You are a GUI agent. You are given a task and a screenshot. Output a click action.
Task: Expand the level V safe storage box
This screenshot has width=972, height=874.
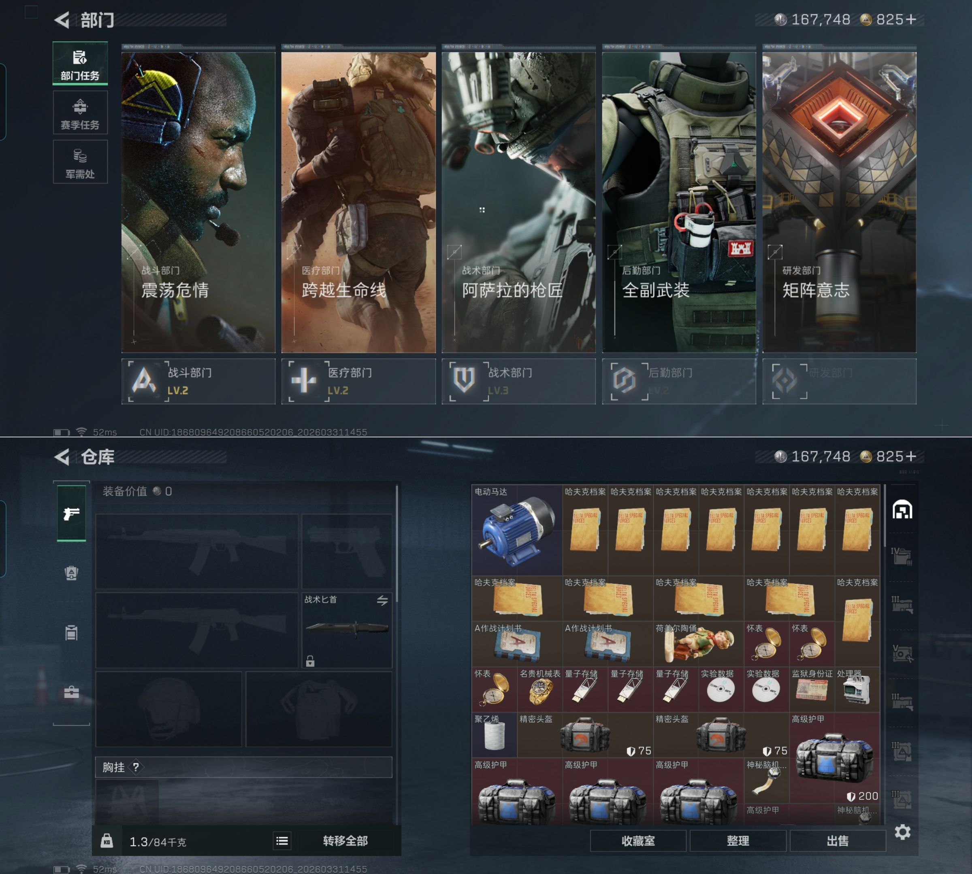(x=902, y=653)
